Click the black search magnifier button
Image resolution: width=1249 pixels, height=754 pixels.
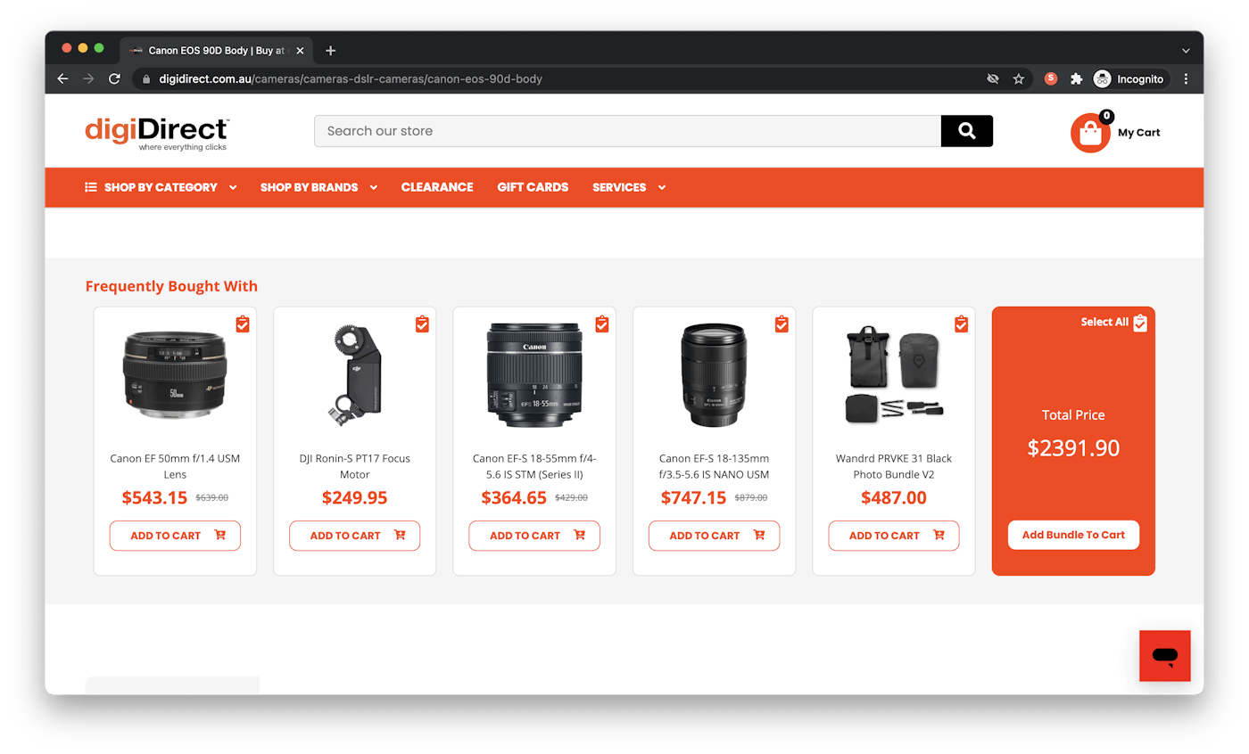967,131
